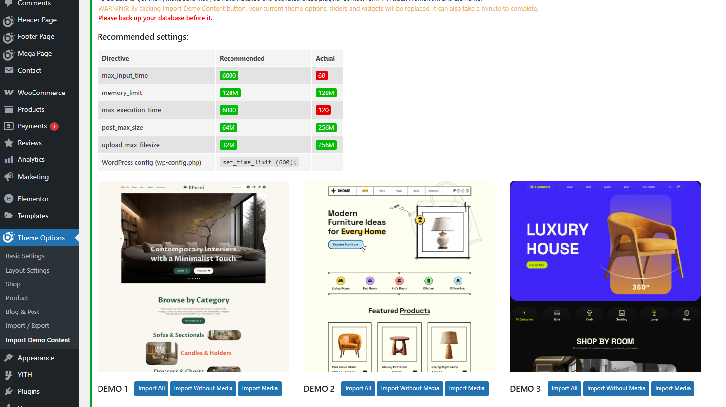Click Import Without Media for DEMO 2
726x407 pixels.
(x=410, y=388)
